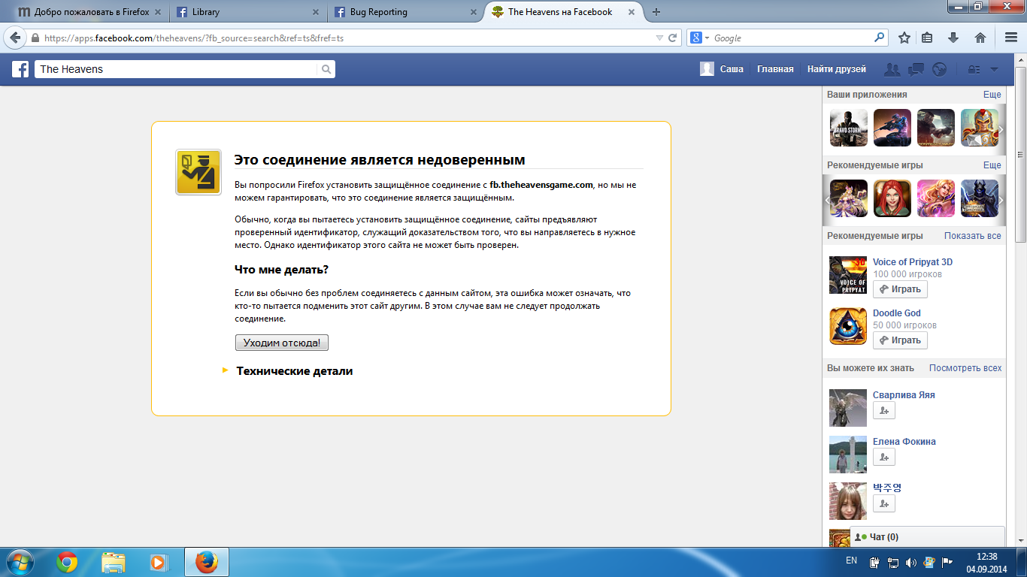
Task: Open Facebook friend requests icon
Action: pos(892,69)
